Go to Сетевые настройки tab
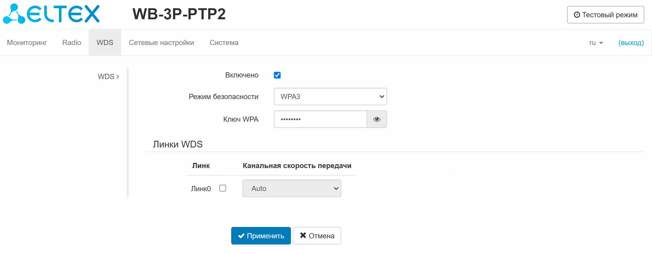The width and height of the screenshot is (652, 254). [x=161, y=42]
